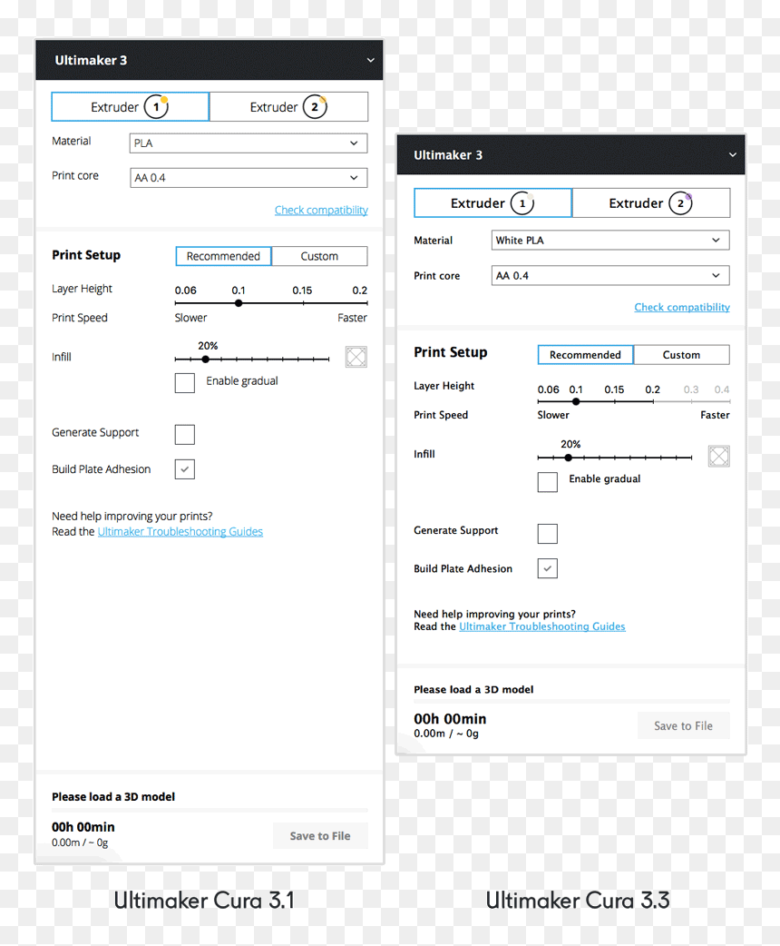Open Ultimaker Troubleshooting Guides link in Cura 3.3
This screenshot has height=946, width=780.
(x=542, y=626)
